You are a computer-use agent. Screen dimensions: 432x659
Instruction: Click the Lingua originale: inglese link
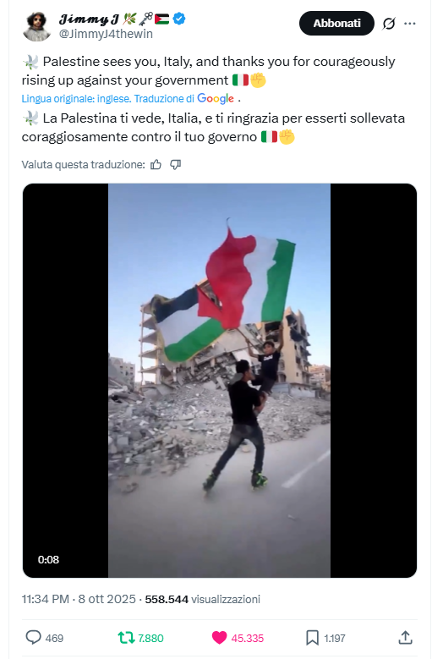click(x=76, y=99)
